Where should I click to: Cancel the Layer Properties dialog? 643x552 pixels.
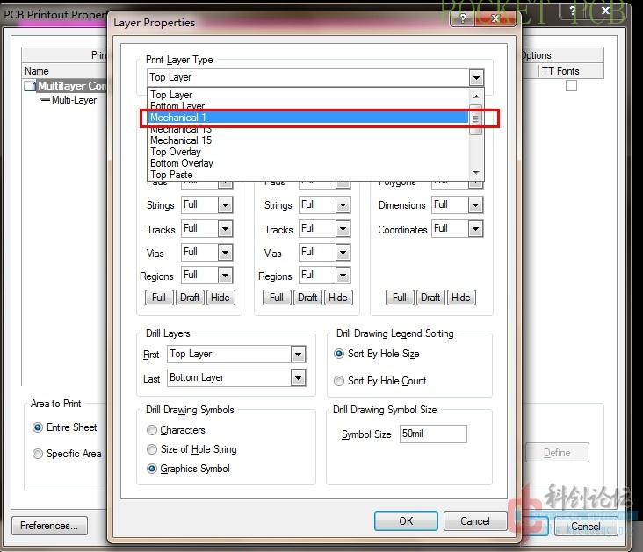(474, 520)
